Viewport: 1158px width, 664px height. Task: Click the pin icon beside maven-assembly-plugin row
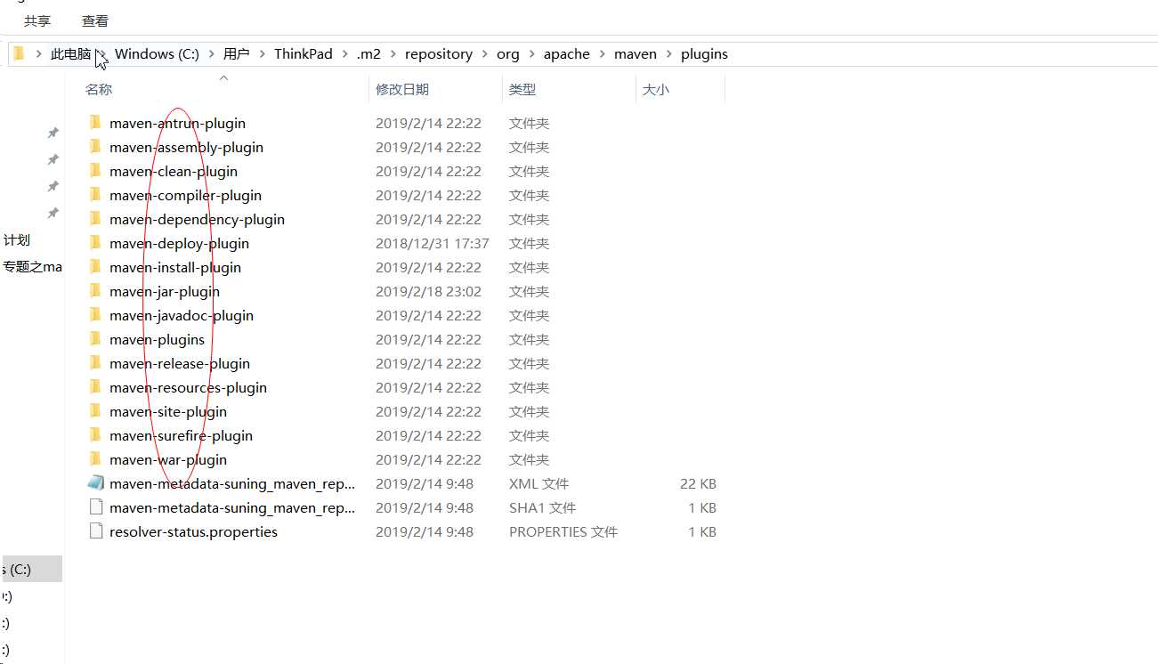(53, 159)
